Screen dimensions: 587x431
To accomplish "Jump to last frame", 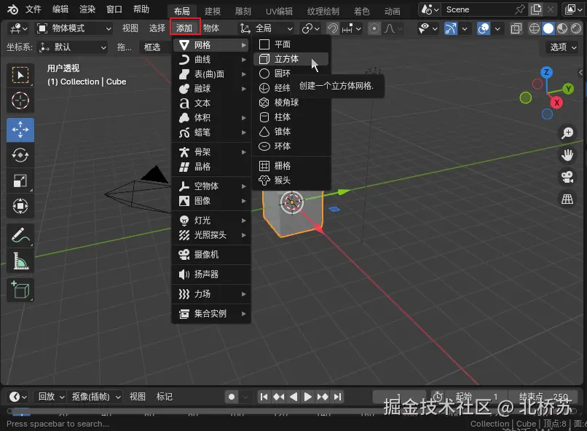I will coord(337,397).
